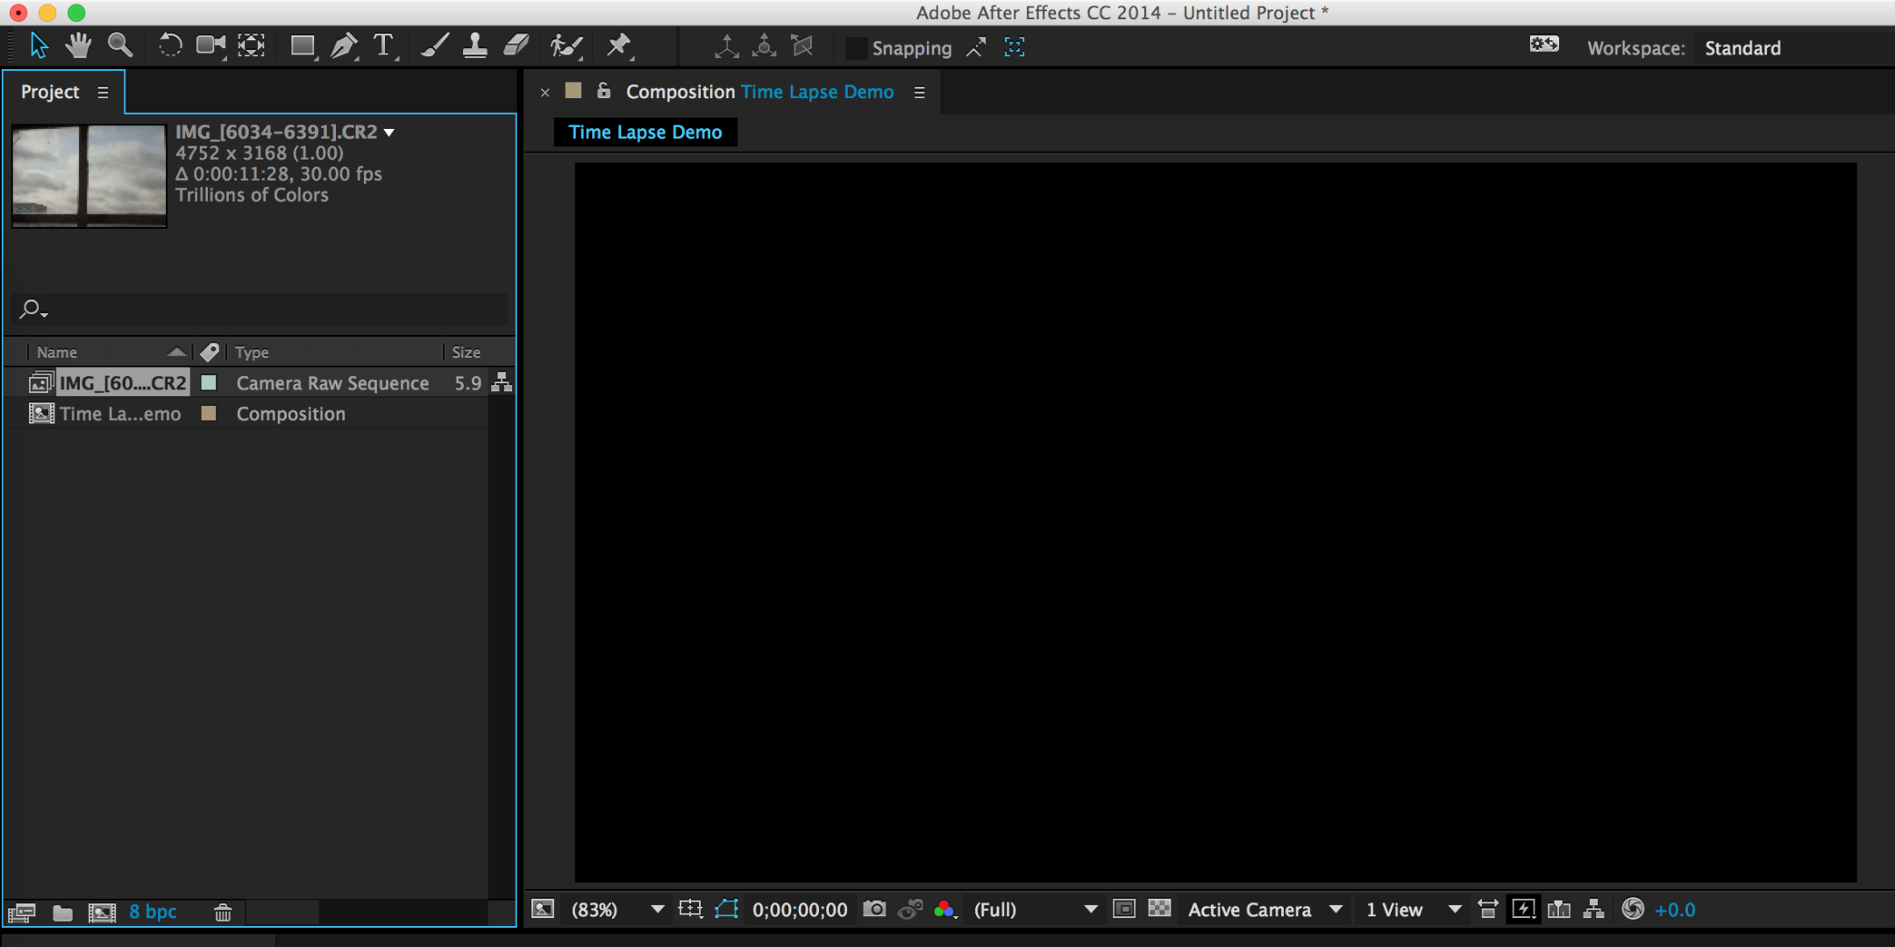Toggle snap to edges extending icon
The height and width of the screenshot is (947, 1895).
(x=976, y=47)
